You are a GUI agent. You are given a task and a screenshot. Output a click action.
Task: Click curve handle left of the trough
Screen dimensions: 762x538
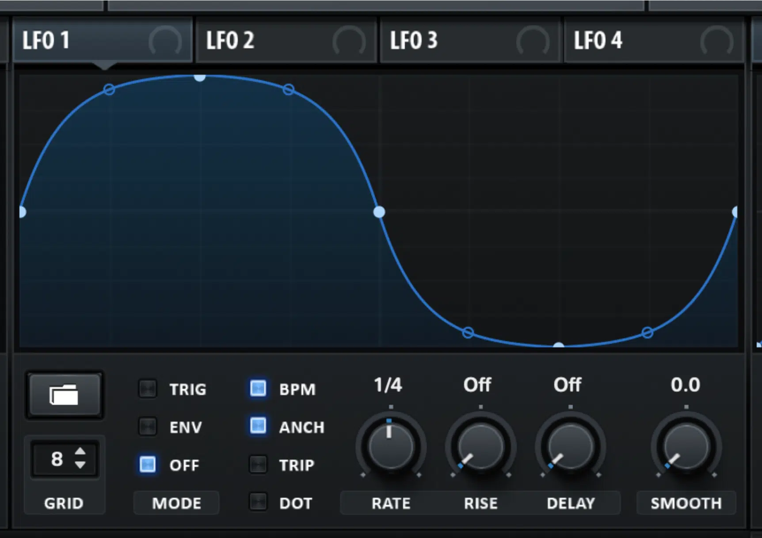(x=468, y=332)
